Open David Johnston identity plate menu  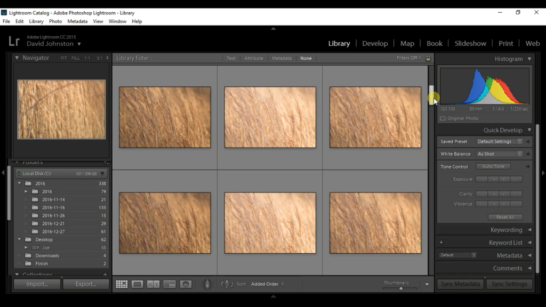point(54,44)
